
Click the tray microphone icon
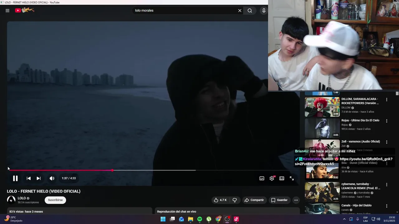pyautogui.click(x=358, y=219)
